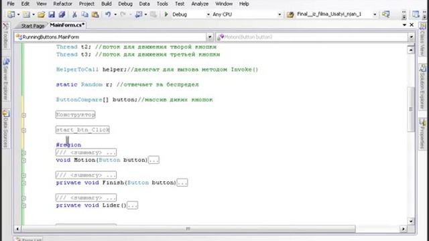429x241 pixels.
Task: Open the Build menu
Action: (106, 4)
